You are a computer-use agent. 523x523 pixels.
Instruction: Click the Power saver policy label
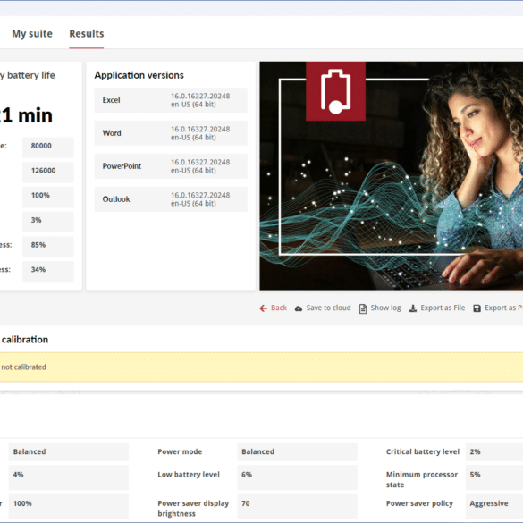tap(419, 503)
